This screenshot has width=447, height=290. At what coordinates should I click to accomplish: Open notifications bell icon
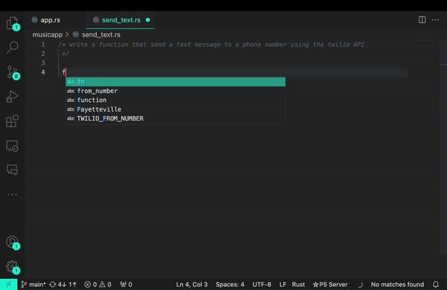pyautogui.click(x=436, y=284)
